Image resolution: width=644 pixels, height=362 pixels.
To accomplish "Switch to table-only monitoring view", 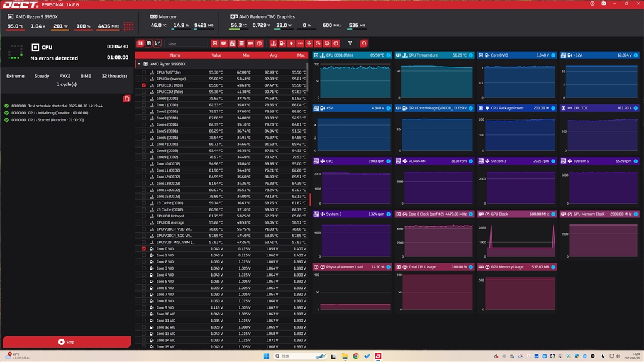I will click(149, 43).
